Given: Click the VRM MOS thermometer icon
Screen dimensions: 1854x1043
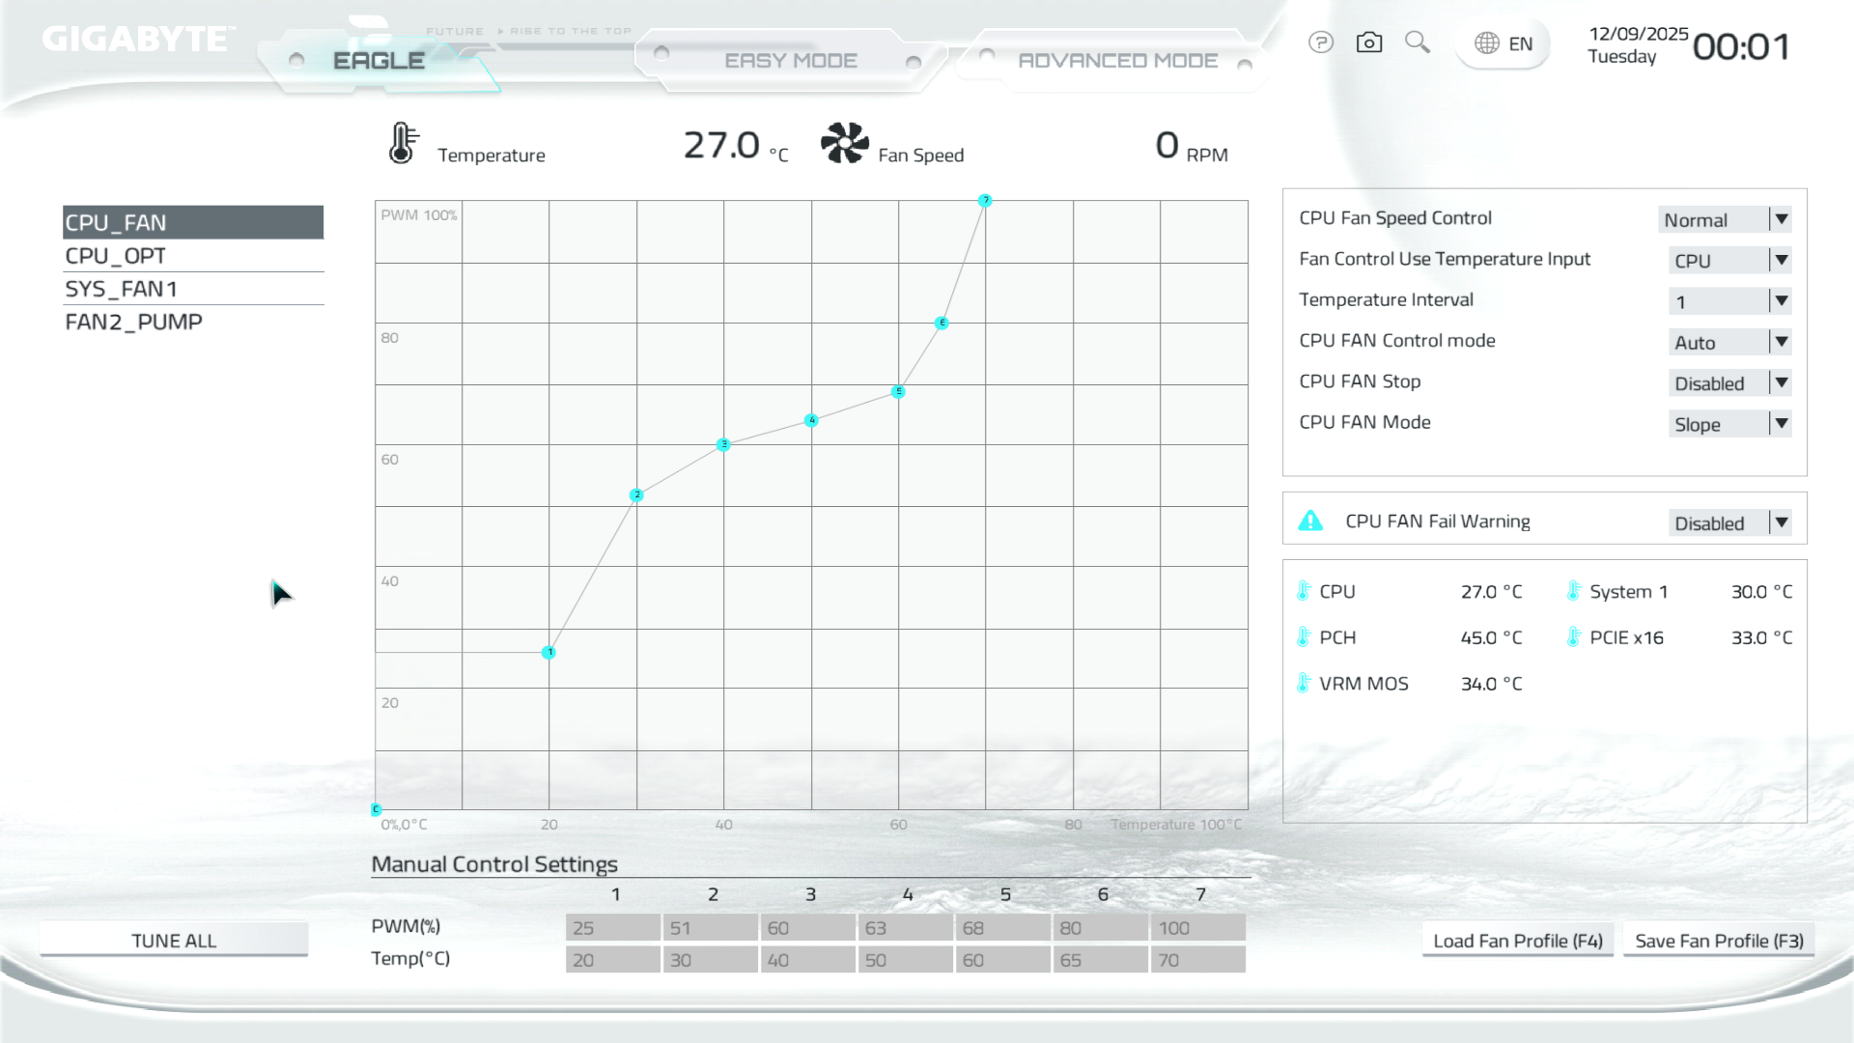Looking at the screenshot, I should point(1304,684).
